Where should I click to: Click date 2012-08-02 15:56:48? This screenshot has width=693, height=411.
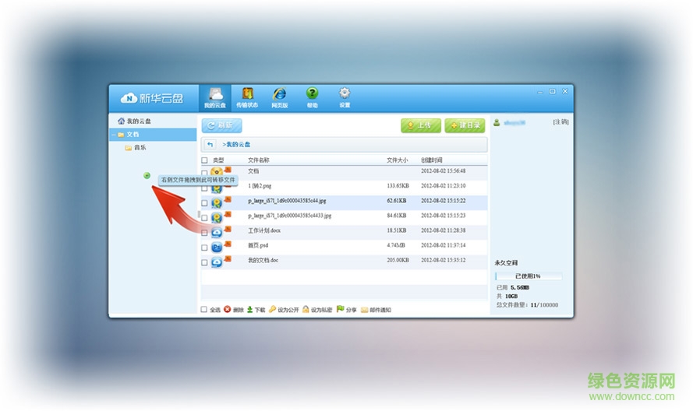(443, 170)
